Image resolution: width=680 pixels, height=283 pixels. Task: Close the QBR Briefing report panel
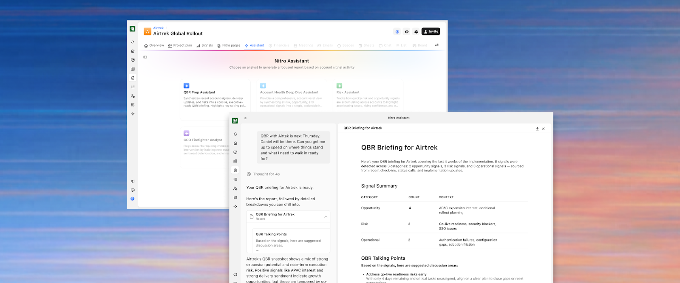coord(543,129)
